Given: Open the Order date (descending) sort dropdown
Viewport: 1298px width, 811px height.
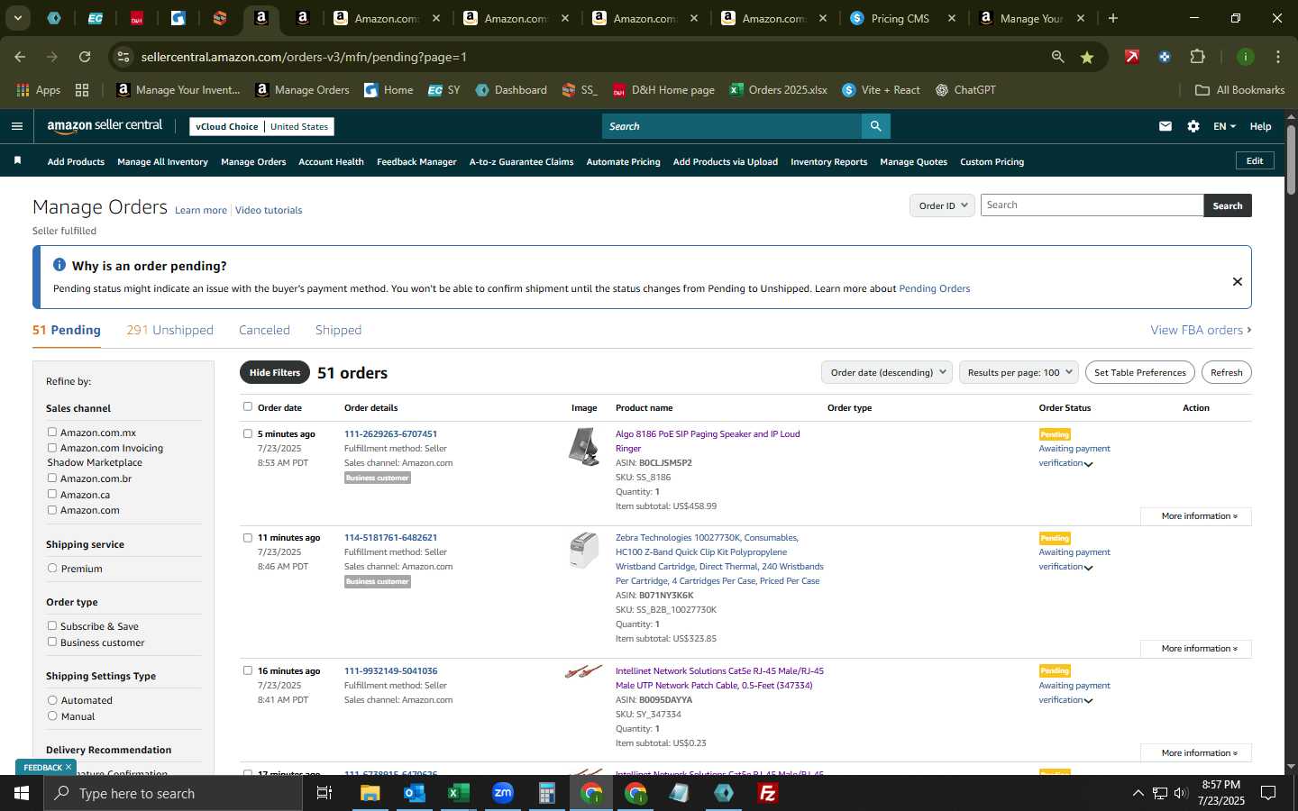Looking at the screenshot, I should (x=887, y=372).
